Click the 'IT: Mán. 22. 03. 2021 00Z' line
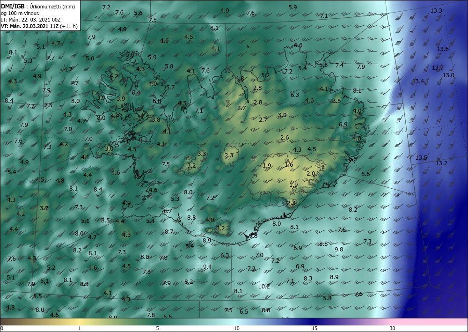Viewport: 468px width, 332px height. 31,20
